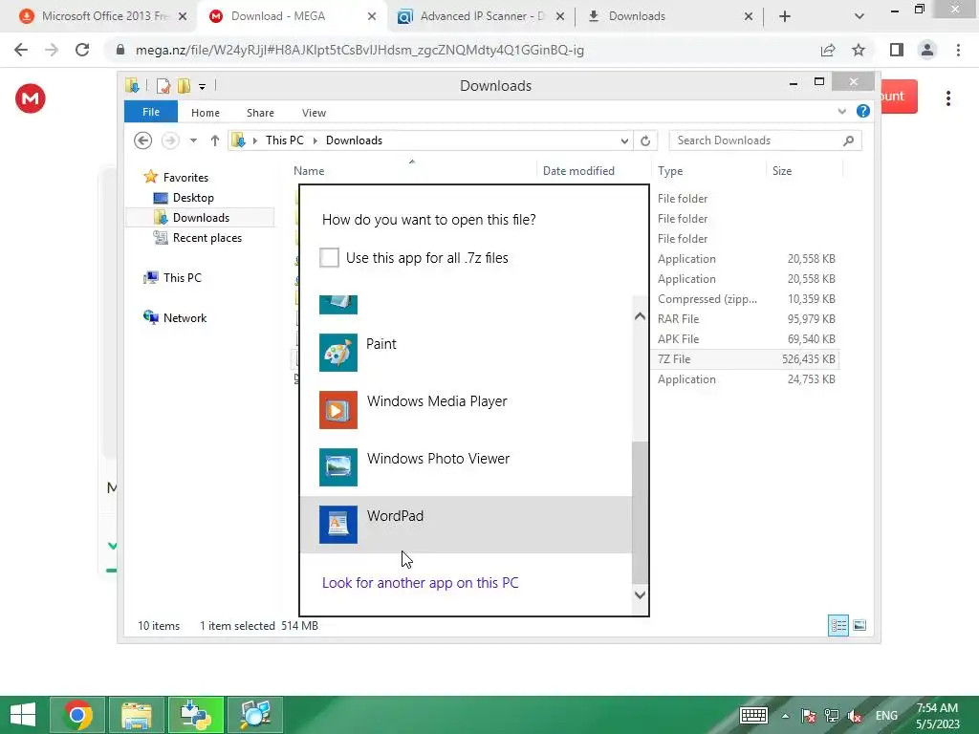Open Chrome tab search dropdown
Screen dimensions: 979x734
point(859,16)
